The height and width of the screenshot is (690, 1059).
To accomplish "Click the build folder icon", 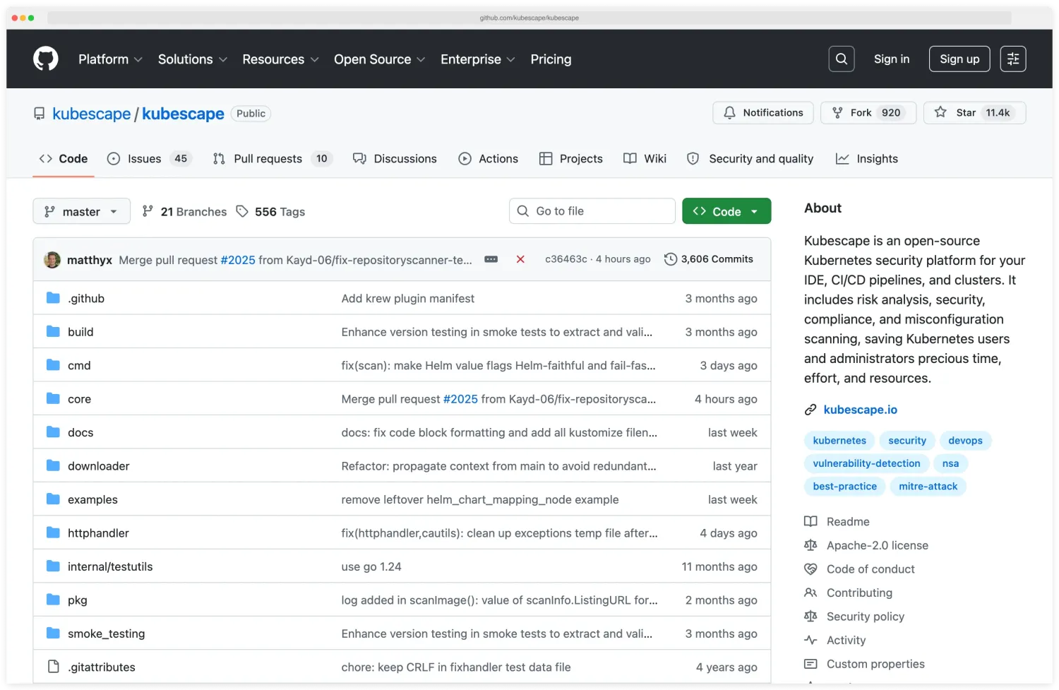I will tap(53, 331).
